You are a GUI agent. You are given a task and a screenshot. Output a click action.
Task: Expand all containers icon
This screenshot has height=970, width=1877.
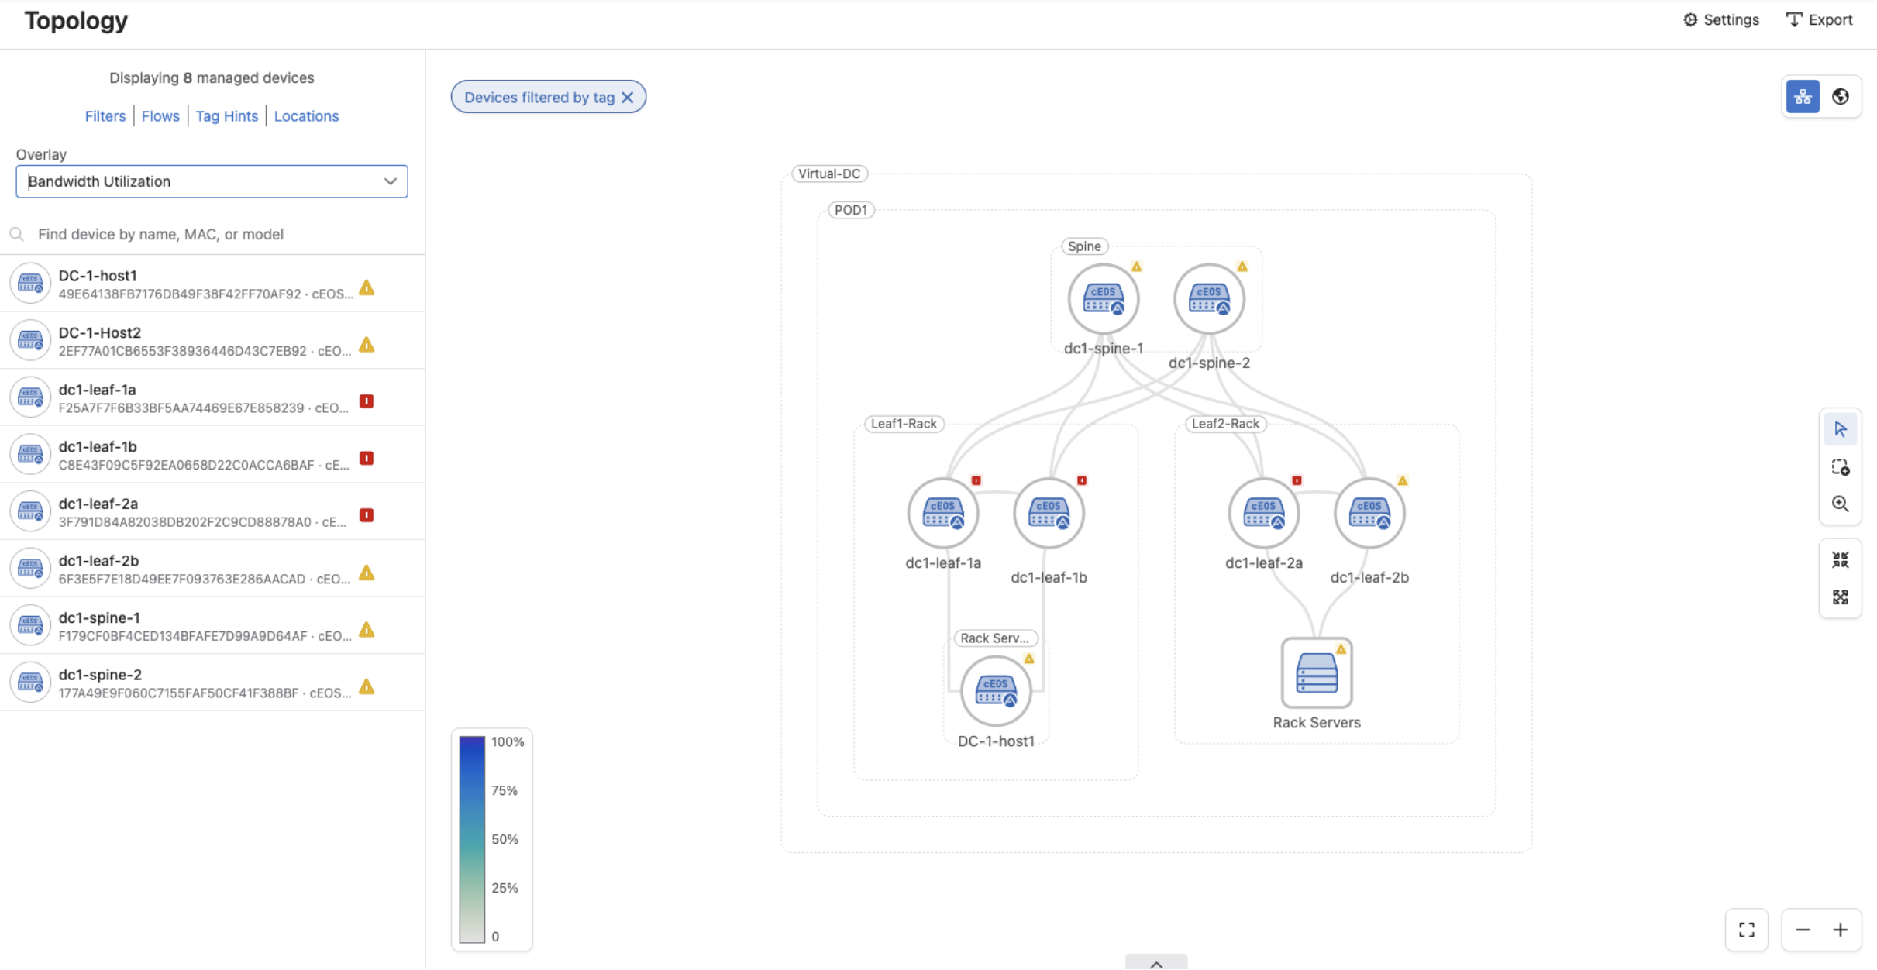pos(1841,597)
